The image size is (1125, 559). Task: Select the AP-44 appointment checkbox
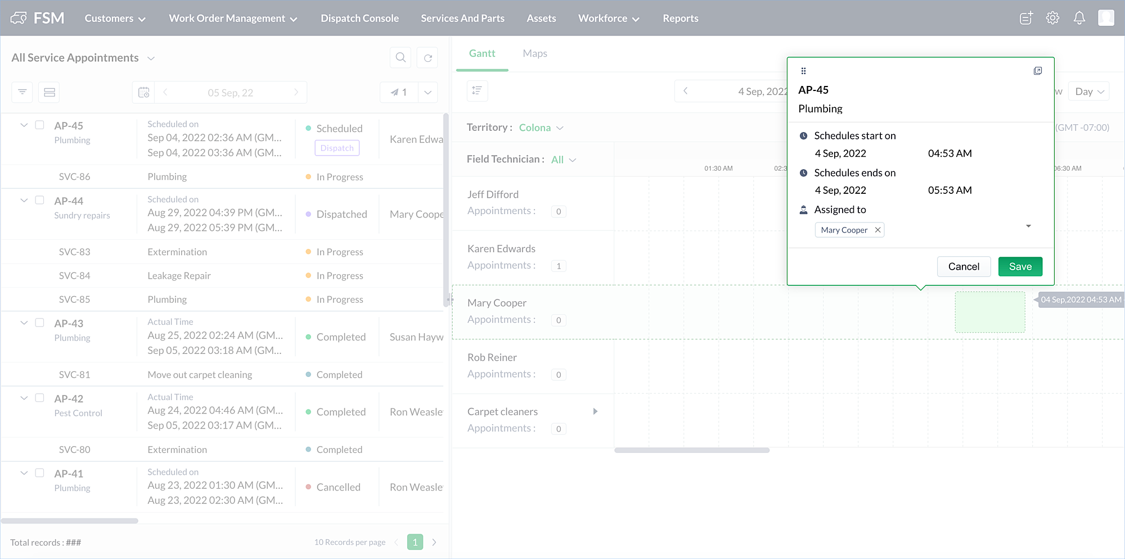pyautogui.click(x=39, y=201)
